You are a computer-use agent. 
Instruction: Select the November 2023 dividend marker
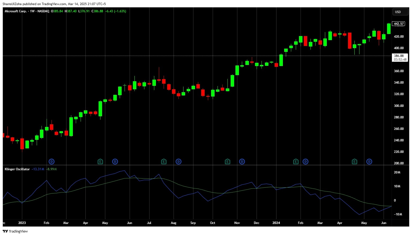(242, 161)
